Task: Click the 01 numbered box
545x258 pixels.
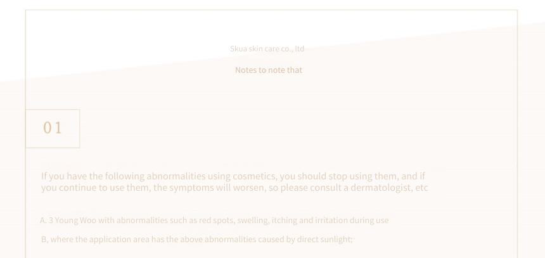Action: [53, 128]
